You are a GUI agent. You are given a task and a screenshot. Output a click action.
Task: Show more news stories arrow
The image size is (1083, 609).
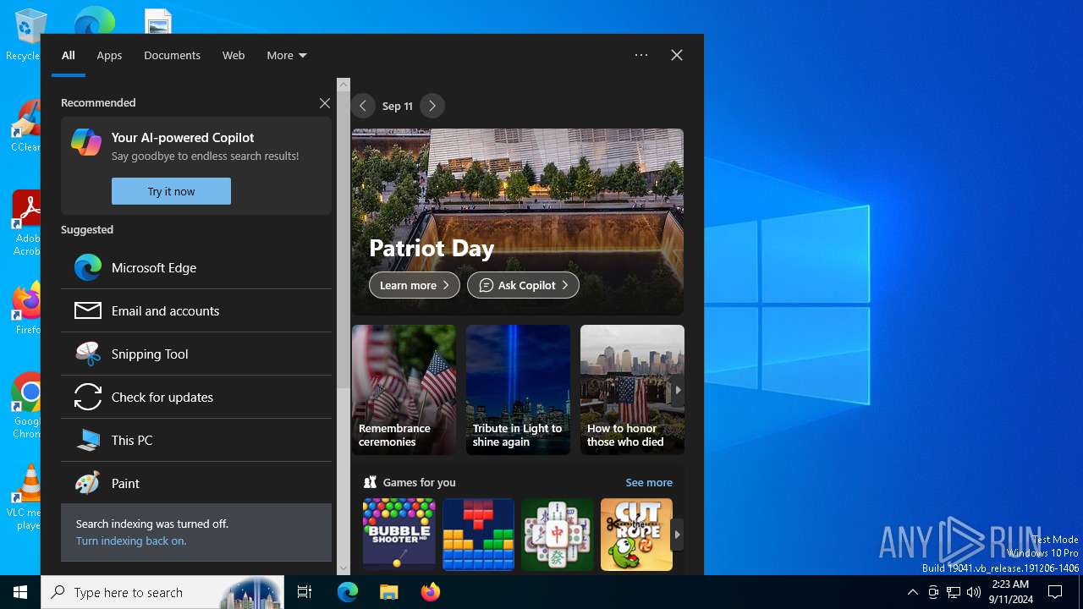[678, 390]
